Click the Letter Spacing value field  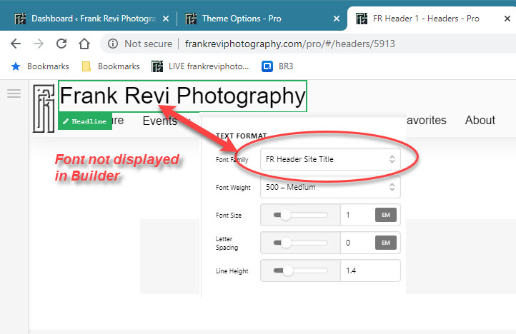pyautogui.click(x=358, y=243)
